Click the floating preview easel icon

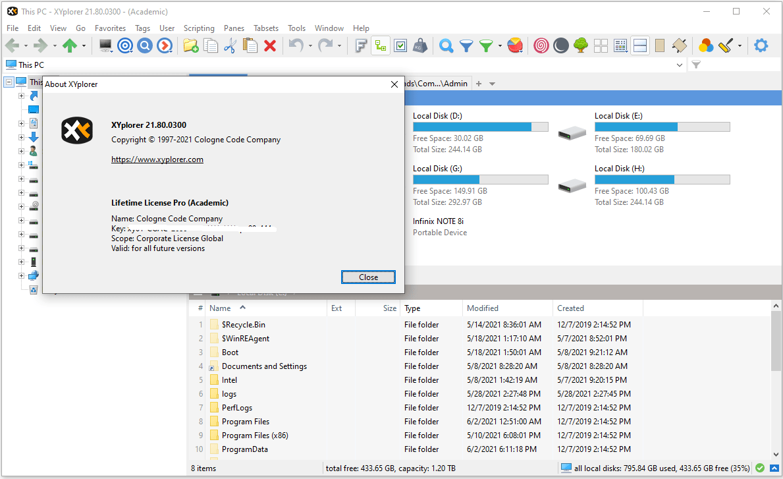[680, 46]
